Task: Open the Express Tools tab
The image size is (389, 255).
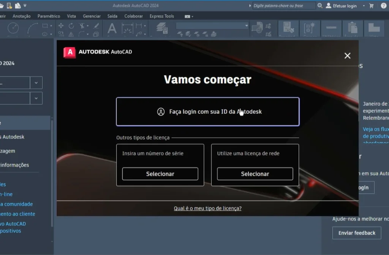Action: 162,16
